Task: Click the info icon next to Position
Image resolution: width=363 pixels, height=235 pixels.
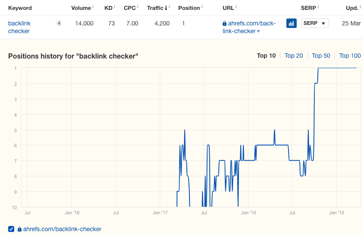Action: pyautogui.click(x=203, y=7)
